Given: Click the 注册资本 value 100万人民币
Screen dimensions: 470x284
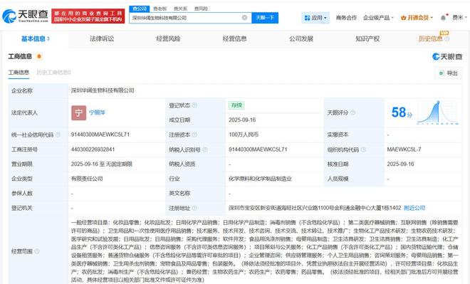Looking at the screenshot, I should coord(244,135).
